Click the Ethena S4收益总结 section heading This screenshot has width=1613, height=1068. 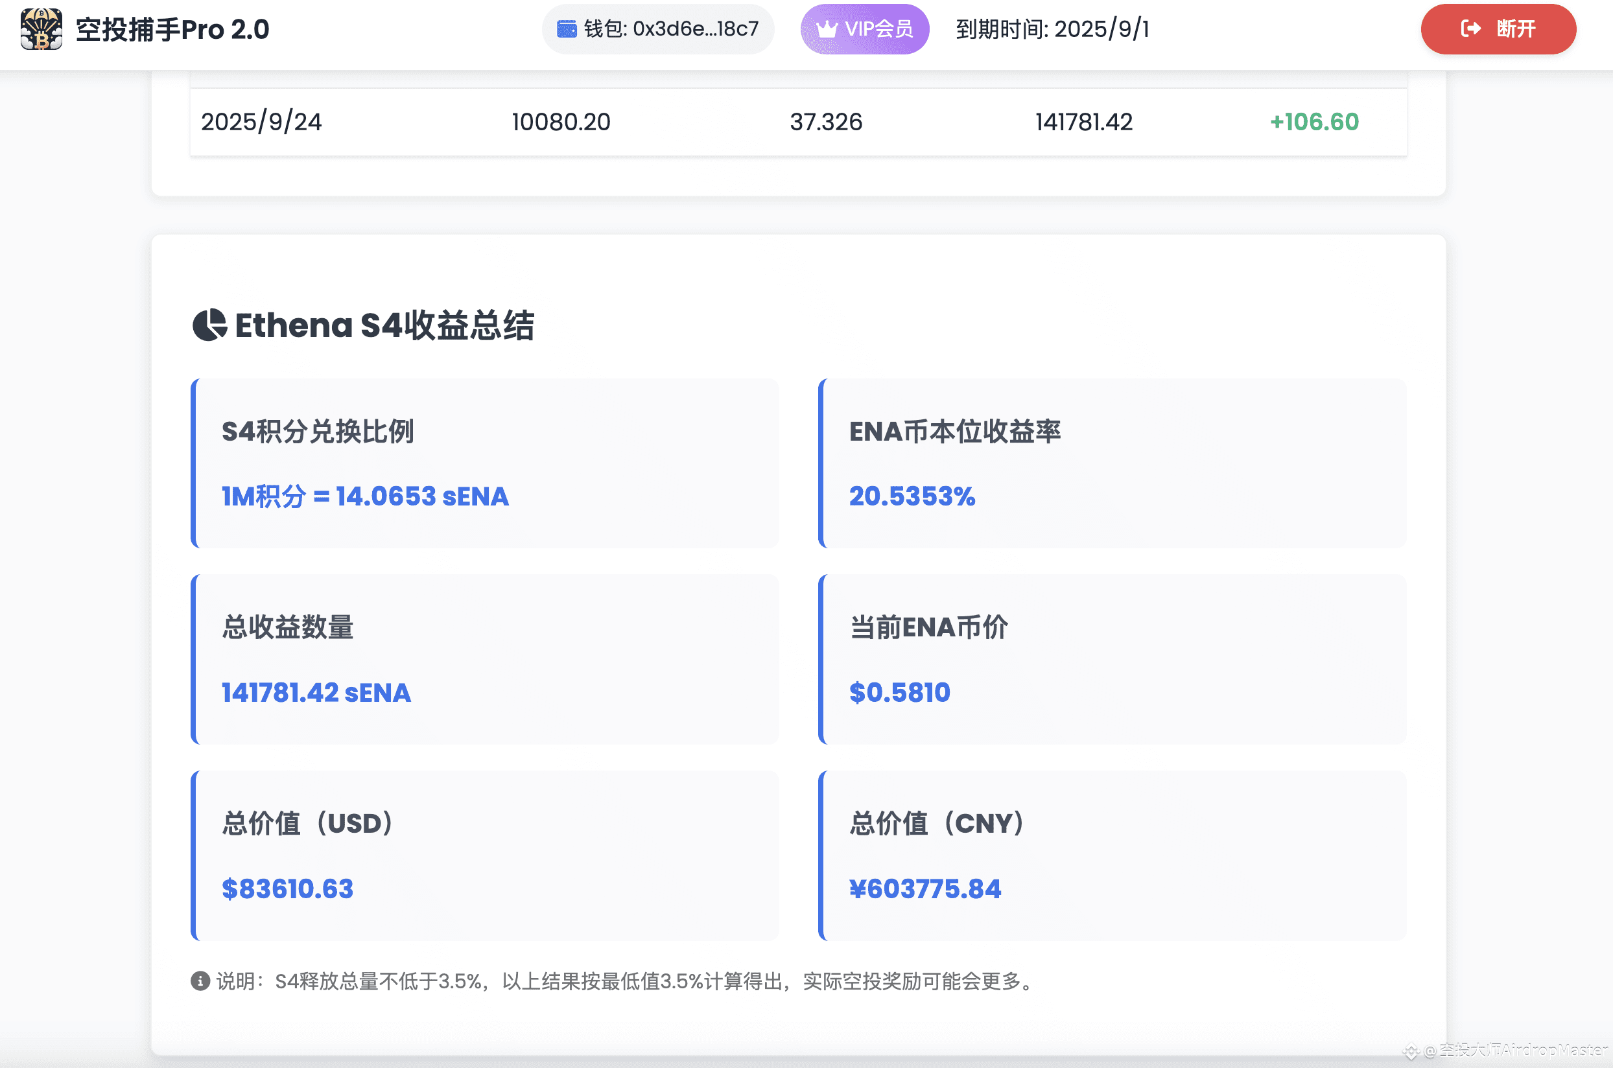coord(384,325)
